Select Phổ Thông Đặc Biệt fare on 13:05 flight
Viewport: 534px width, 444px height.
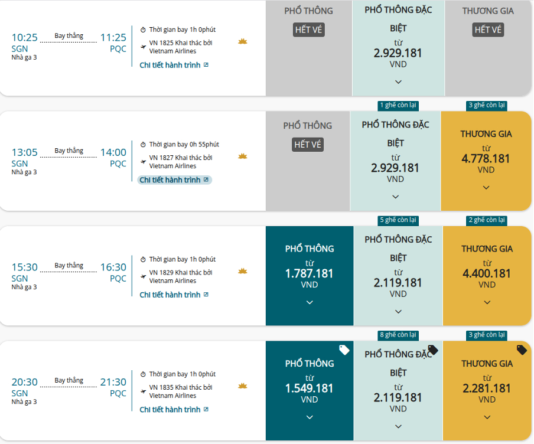click(395, 161)
